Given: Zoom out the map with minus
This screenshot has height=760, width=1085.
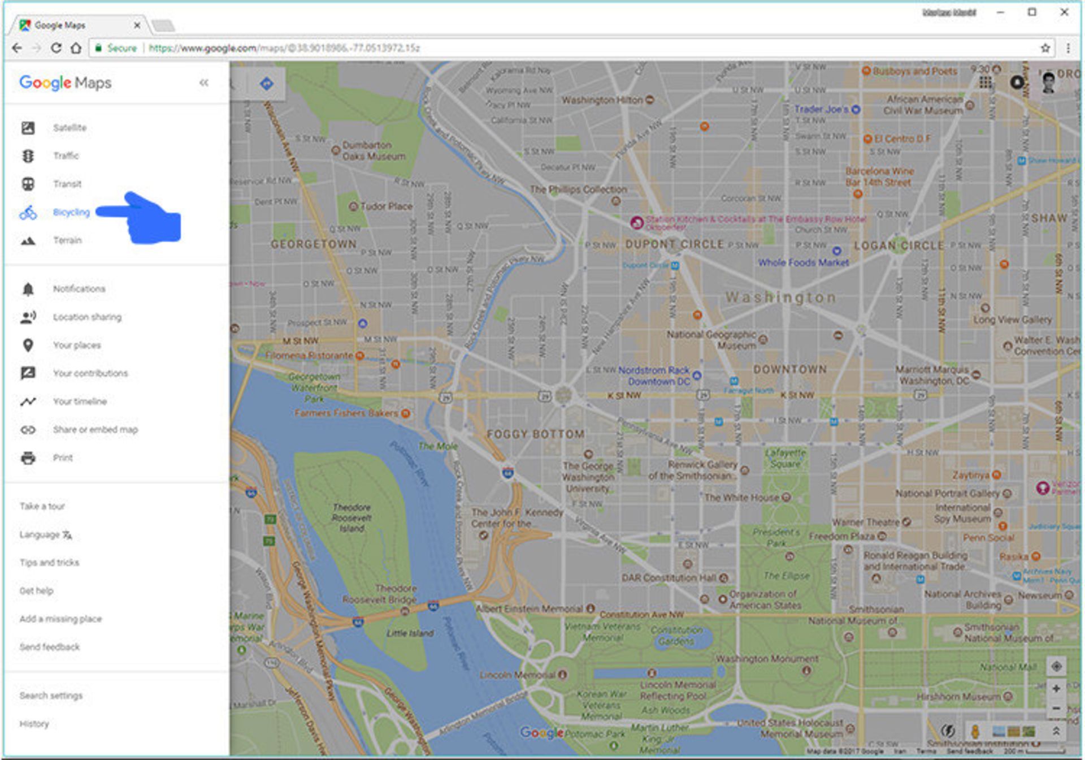Looking at the screenshot, I should 1056,708.
